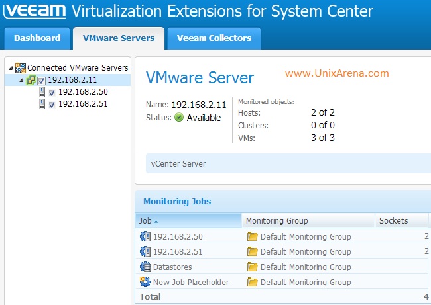Open the Veeam Collectors tab
431x305 pixels.
(214, 38)
